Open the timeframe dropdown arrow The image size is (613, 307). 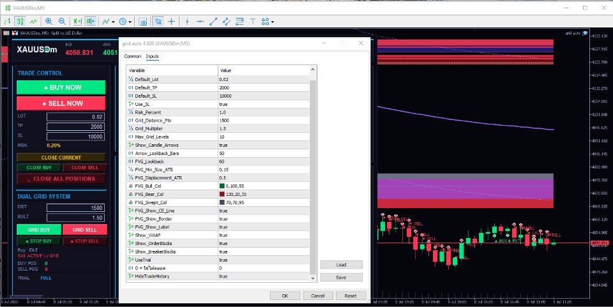[x=130, y=22]
